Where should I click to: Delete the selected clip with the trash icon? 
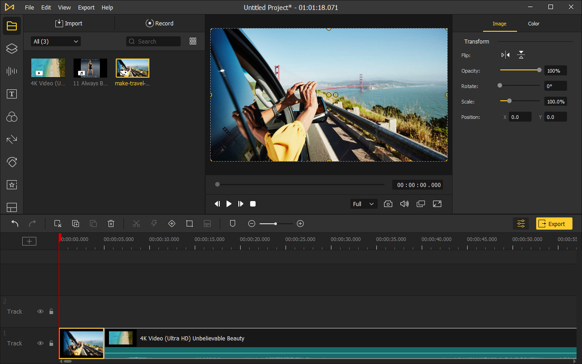pyautogui.click(x=111, y=223)
